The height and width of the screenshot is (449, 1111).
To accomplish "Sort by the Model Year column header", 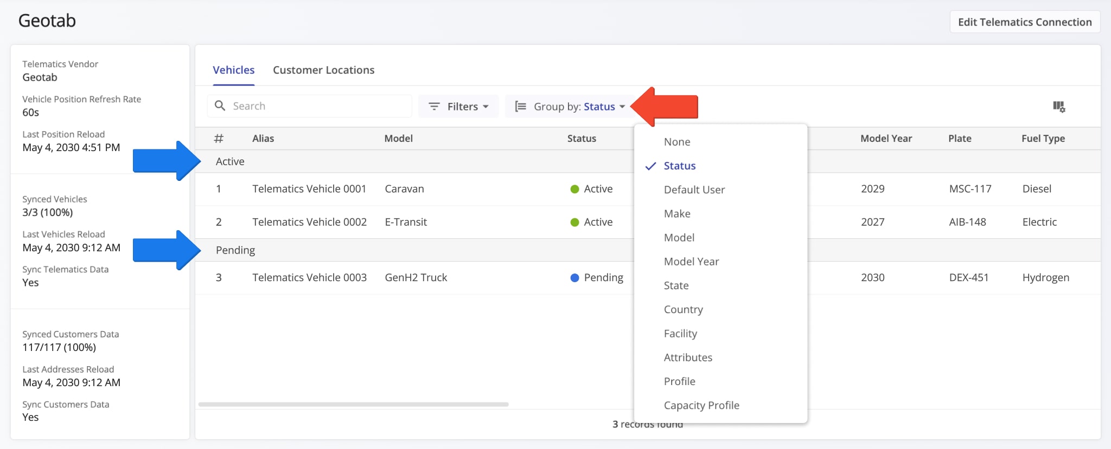I will click(x=886, y=139).
